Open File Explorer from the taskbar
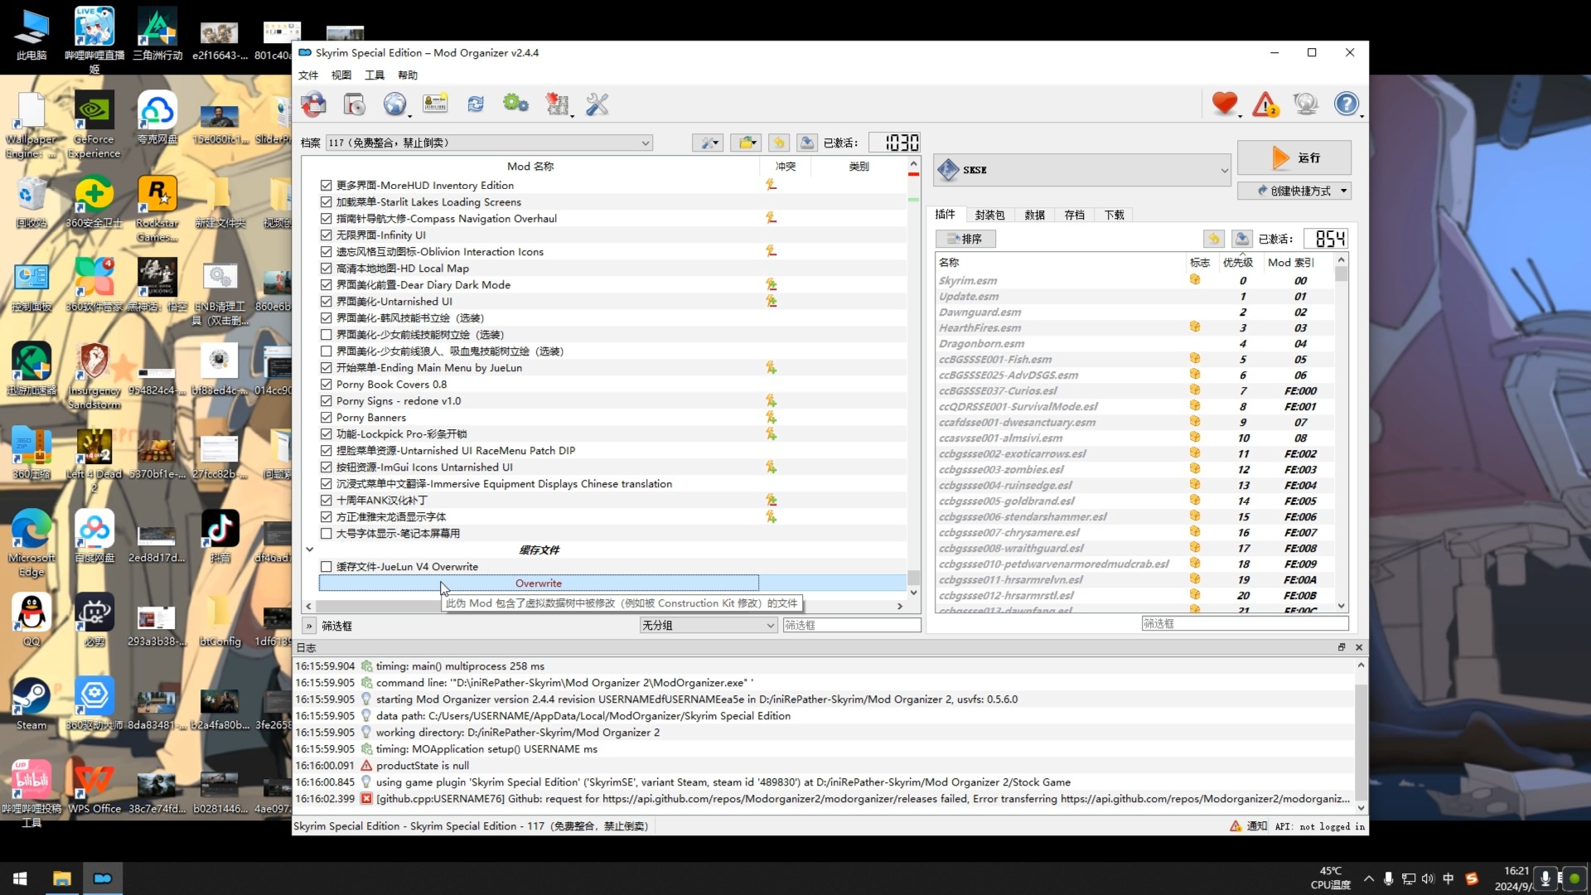This screenshot has height=895, width=1591. pyautogui.click(x=62, y=878)
